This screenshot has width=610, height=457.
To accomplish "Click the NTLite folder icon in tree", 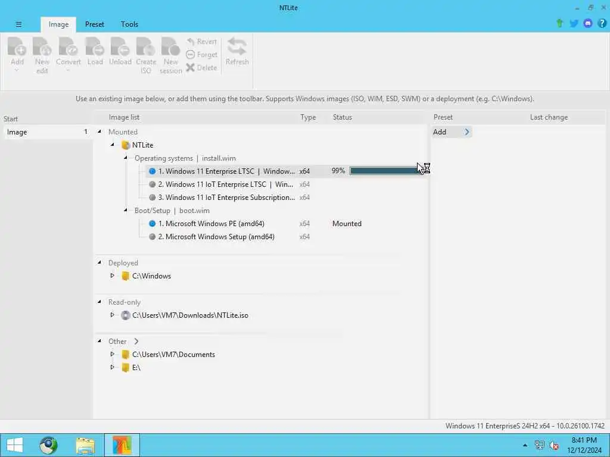I will pyautogui.click(x=125, y=145).
